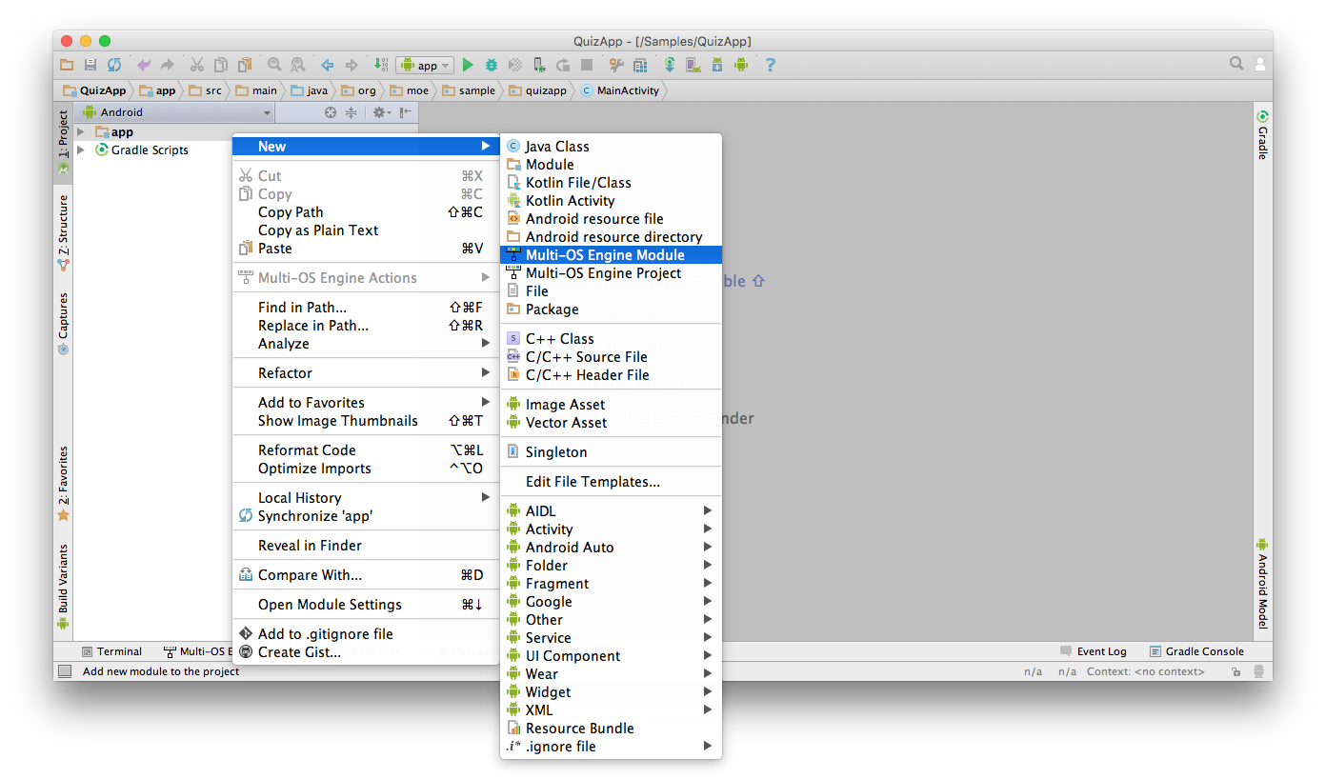1326x779 pixels.
Task: Open the Gradle side panel tab
Action: tap(1262, 135)
